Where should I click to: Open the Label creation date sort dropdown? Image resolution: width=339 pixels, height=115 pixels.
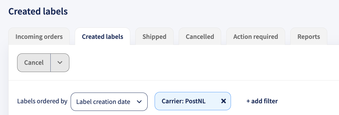pos(109,102)
